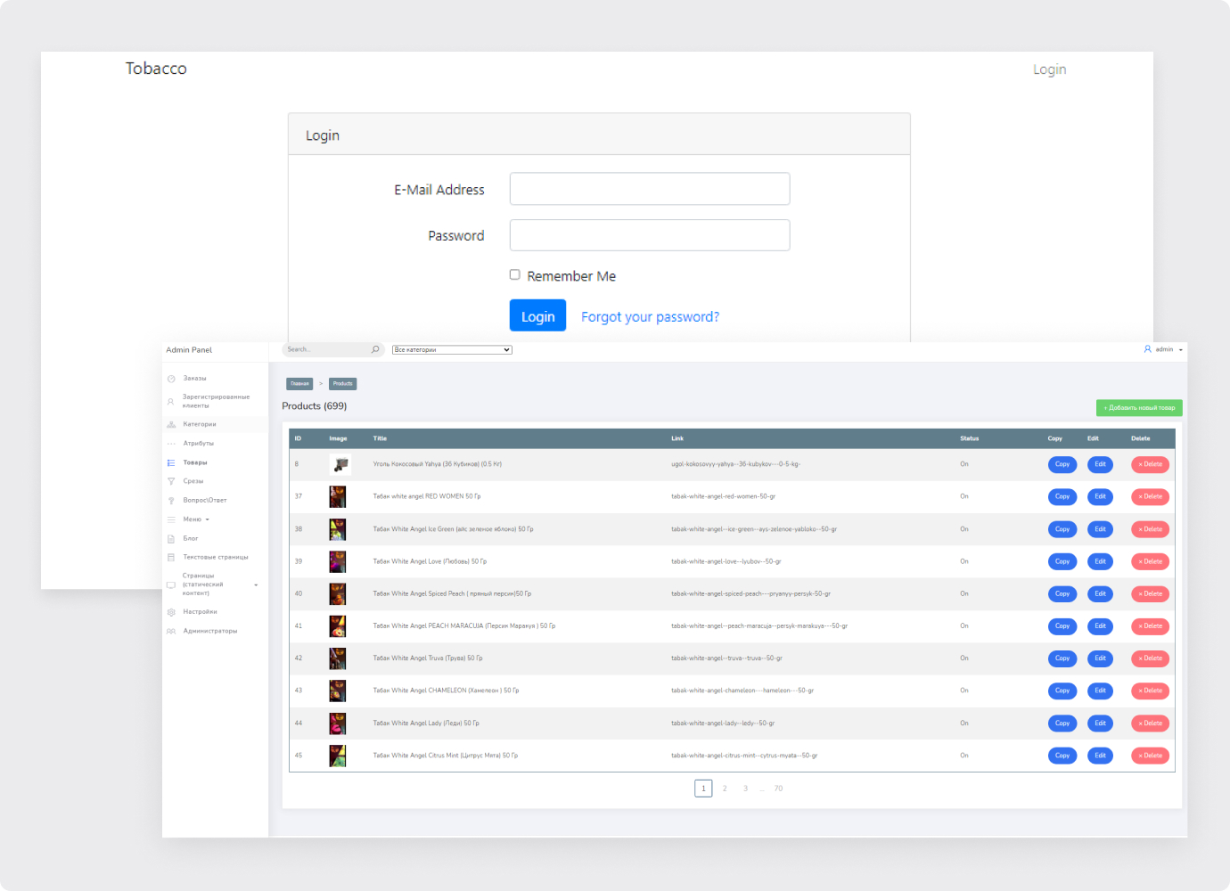Image resolution: width=1230 pixels, height=891 pixels.
Task: Open thumbnail of Уголь Кокосовый Yahya product
Action: [x=340, y=464]
